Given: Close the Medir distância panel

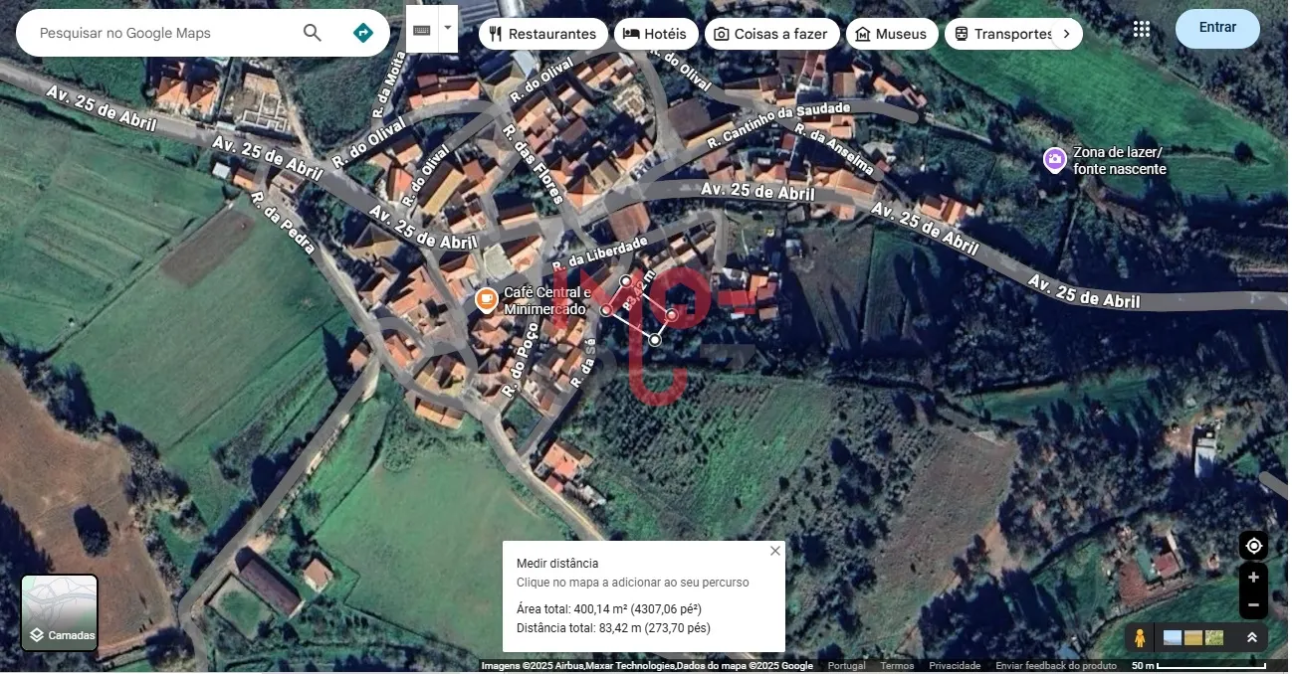Looking at the screenshot, I should click(x=775, y=551).
